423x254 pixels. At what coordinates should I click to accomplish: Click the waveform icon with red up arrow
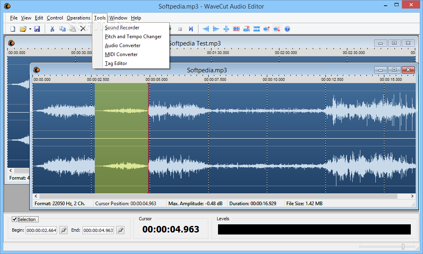tap(267, 29)
